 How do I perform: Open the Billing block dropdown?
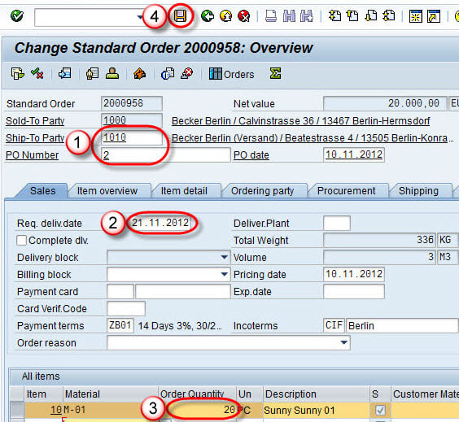[224, 274]
